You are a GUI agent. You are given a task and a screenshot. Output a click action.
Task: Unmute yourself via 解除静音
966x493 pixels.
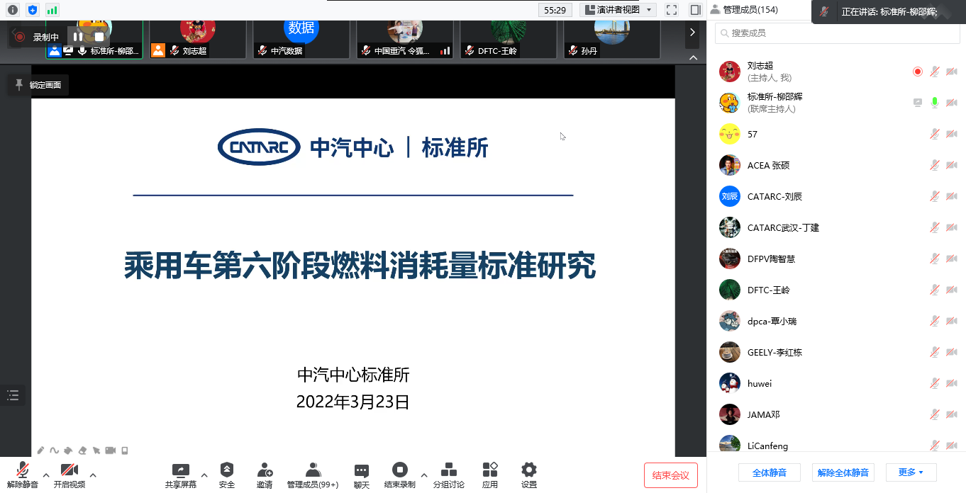(21, 475)
